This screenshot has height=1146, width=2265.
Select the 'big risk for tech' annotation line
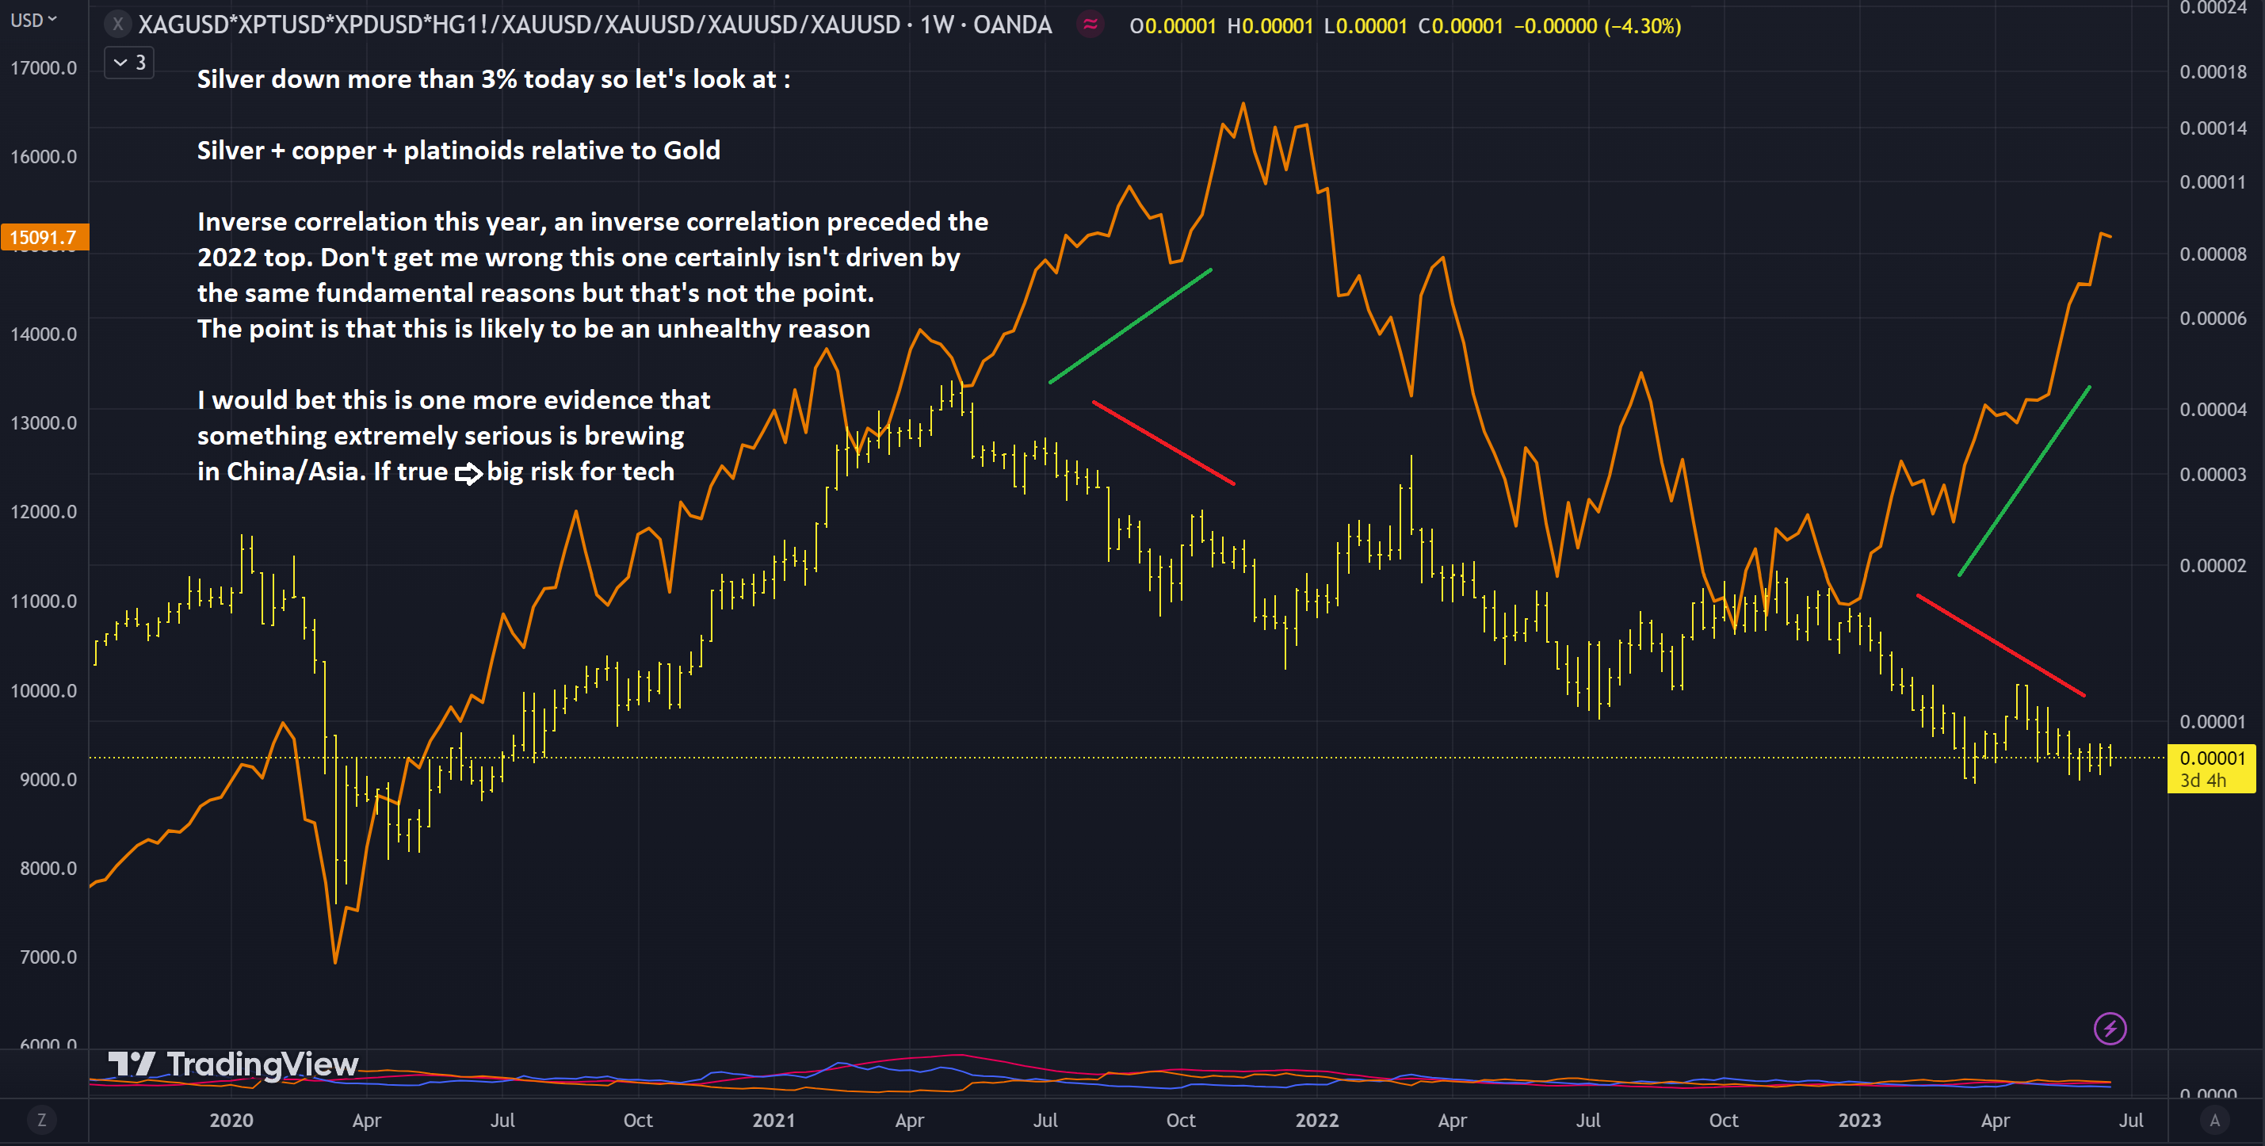click(435, 472)
